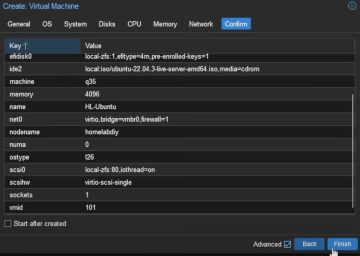Click the summary table scrollbar
The height and width of the screenshot is (256, 360).
pyautogui.click(x=353, y=151)
